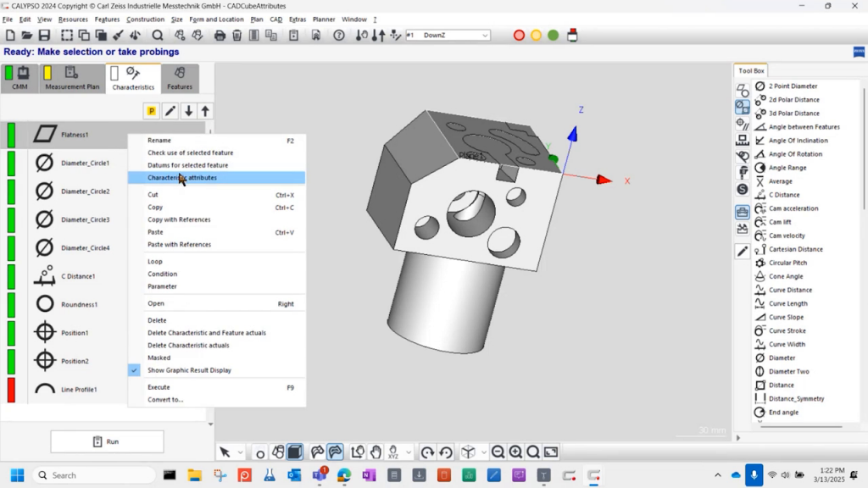Click the help question mark icon
The width and height of the screenshot is (868, 488).
click(x=339, y=35)
